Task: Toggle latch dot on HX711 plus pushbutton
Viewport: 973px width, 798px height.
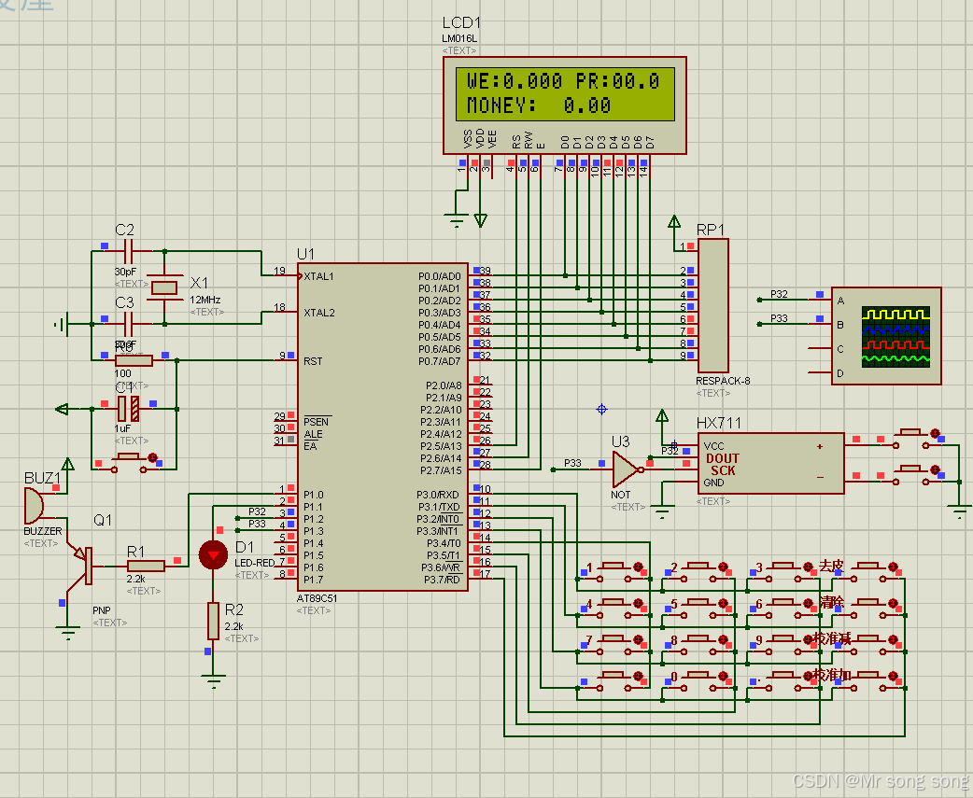Action: (935, 433)
